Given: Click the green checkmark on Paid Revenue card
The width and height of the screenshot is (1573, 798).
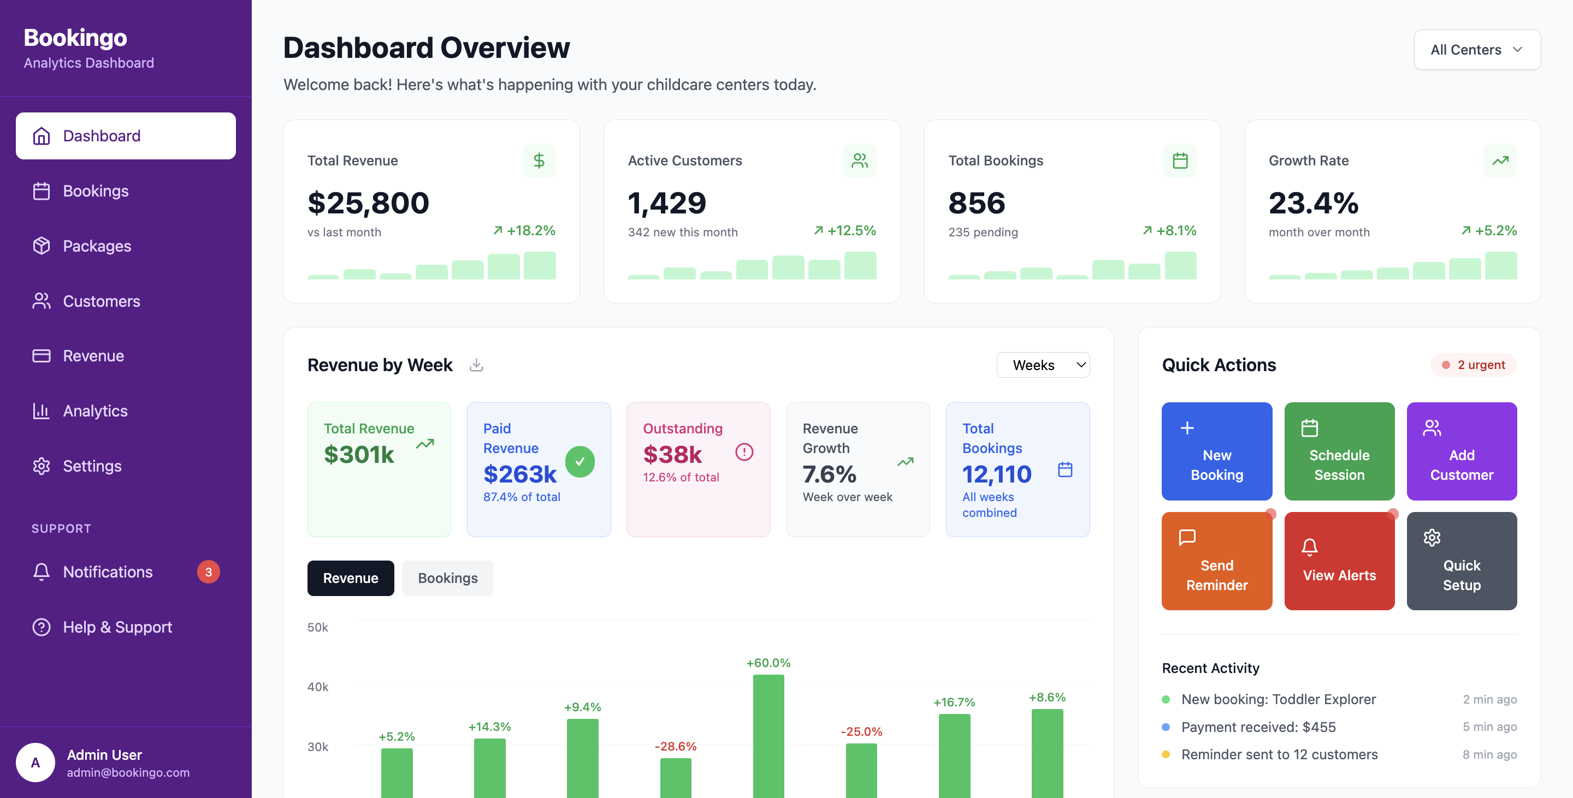Looking at the screenshot, I should [x=579, y=462].
